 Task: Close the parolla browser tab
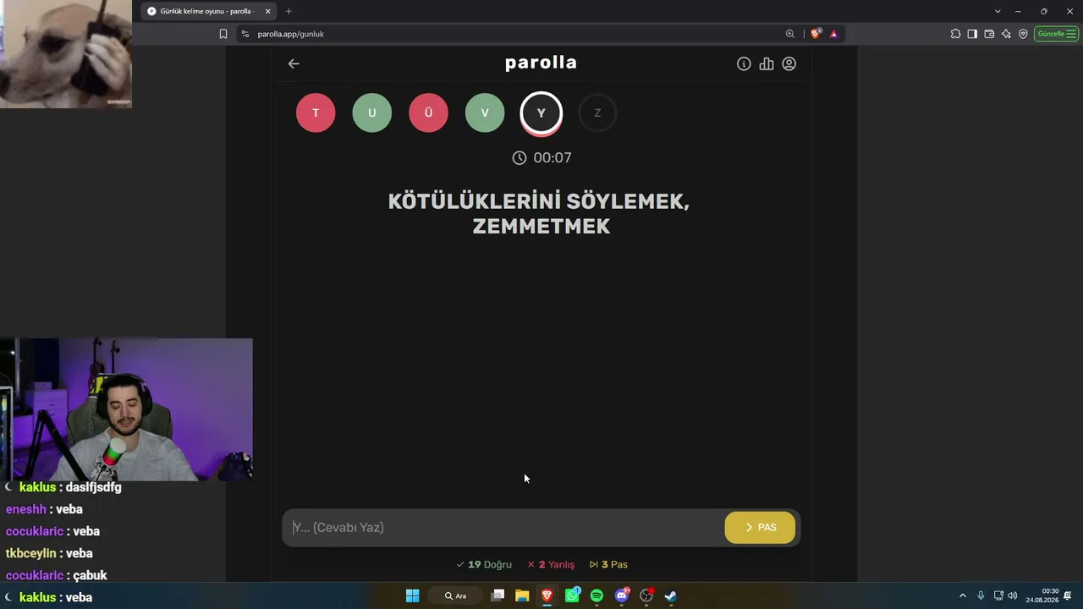click(268, 11)
